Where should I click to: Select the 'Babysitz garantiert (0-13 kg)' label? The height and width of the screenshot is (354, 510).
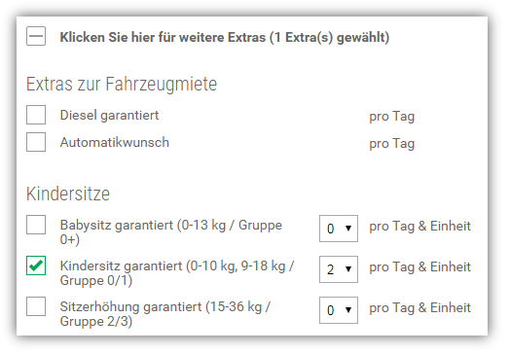coord(171,232)
